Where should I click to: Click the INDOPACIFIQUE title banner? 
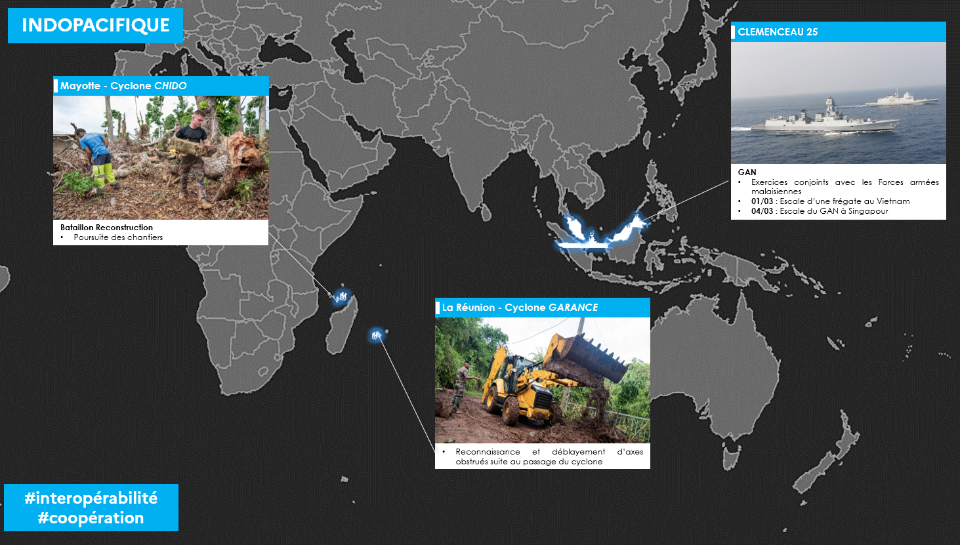pos(96,26)
